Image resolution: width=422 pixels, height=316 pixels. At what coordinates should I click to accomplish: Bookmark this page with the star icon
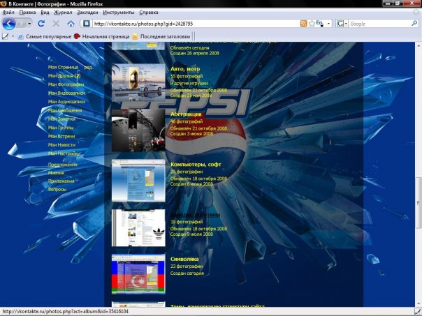[x=312, y=24]
